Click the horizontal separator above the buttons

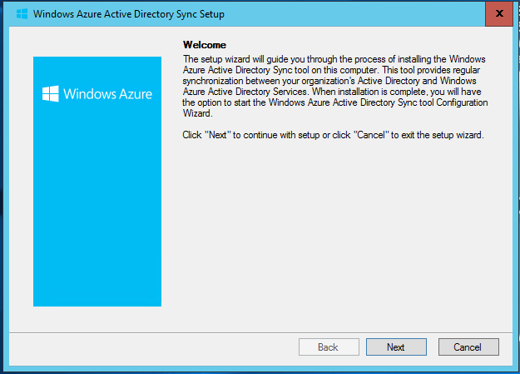point(260,332)
